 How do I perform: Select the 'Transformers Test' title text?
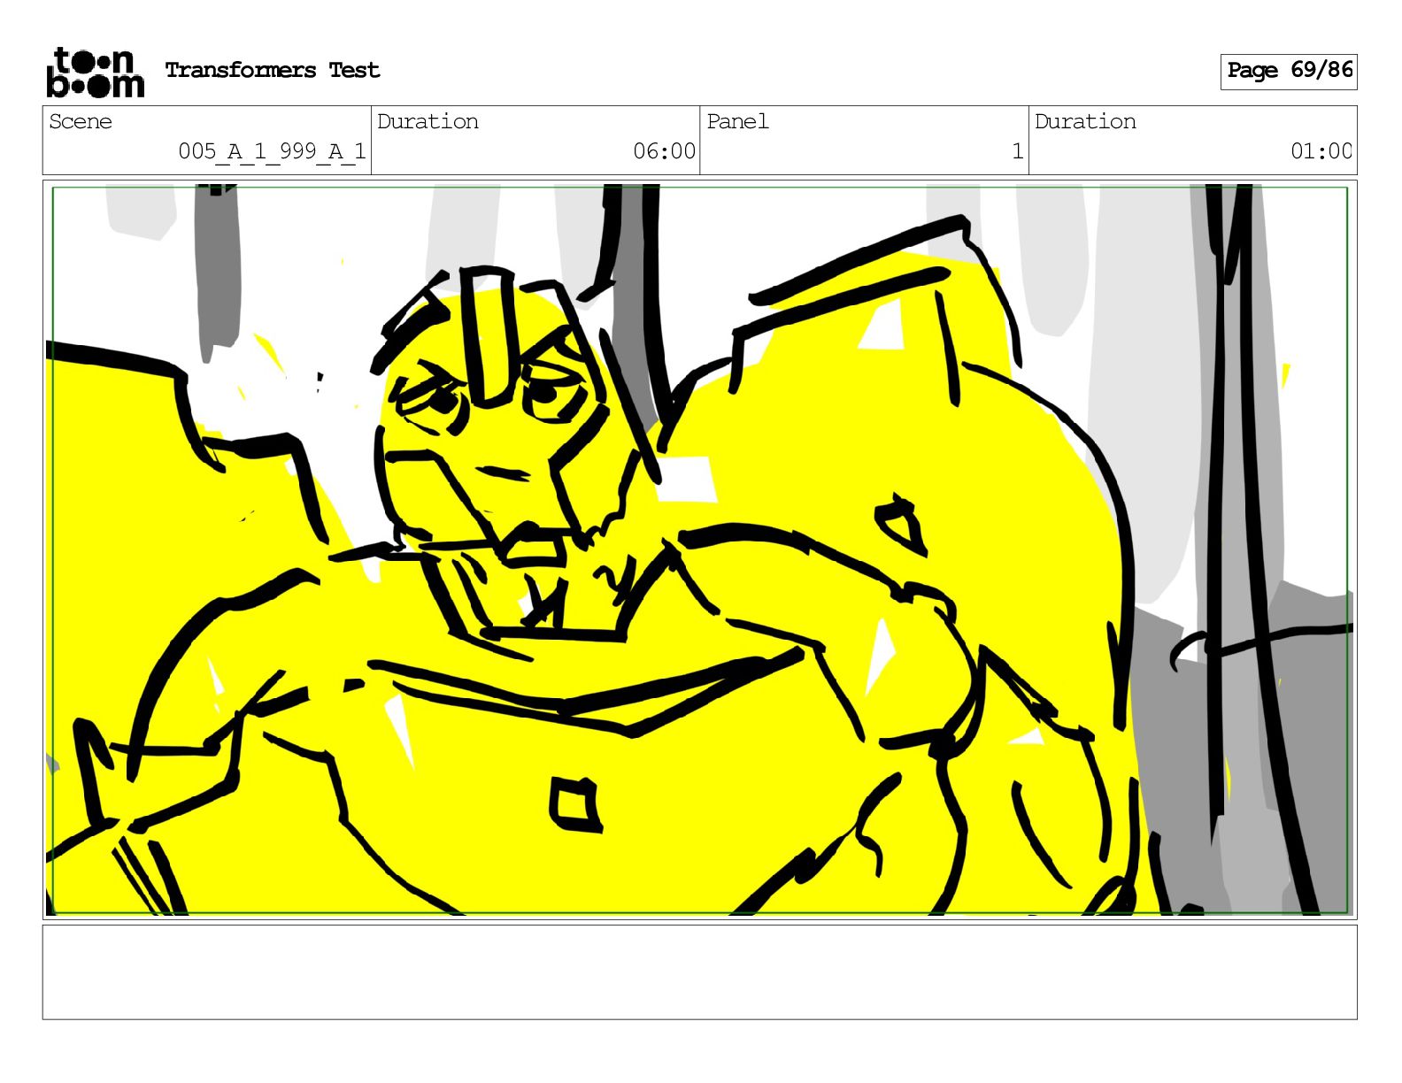273,71
